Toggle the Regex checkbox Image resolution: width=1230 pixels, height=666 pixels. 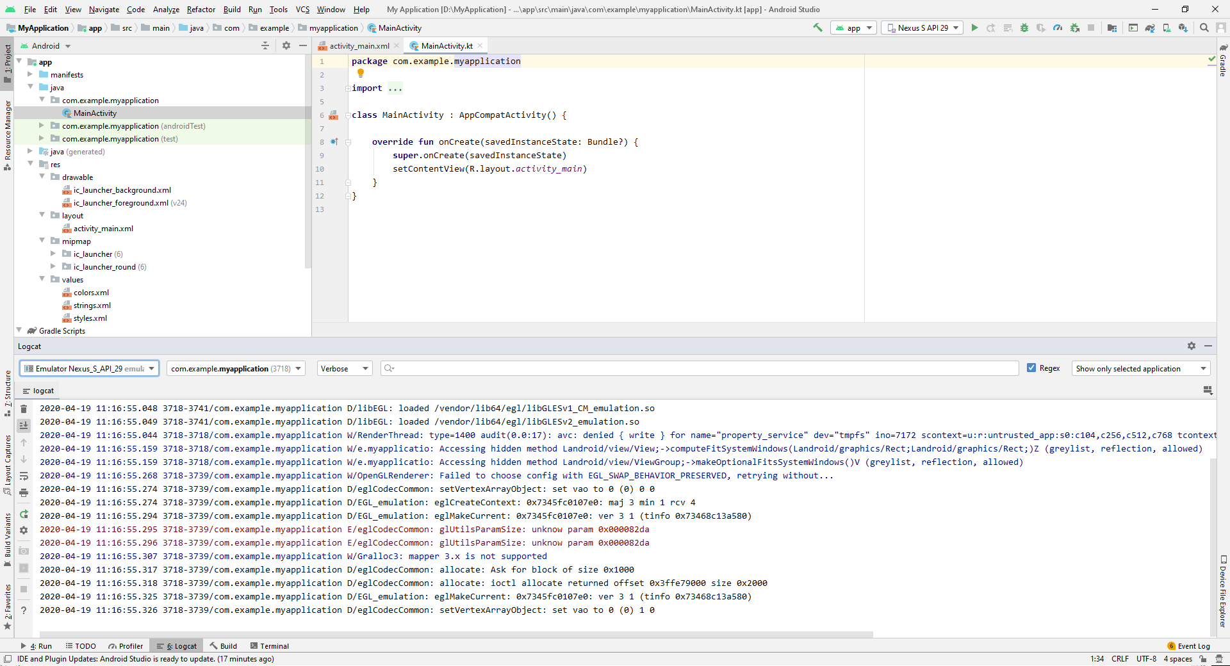pyautogui.click(x=1031, y=368)
